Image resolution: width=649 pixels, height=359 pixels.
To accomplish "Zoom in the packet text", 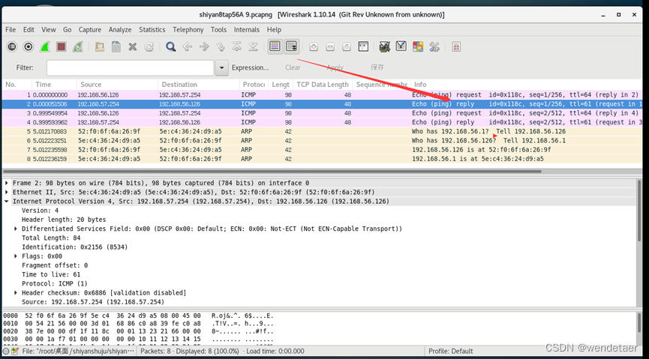I will 314,46.
